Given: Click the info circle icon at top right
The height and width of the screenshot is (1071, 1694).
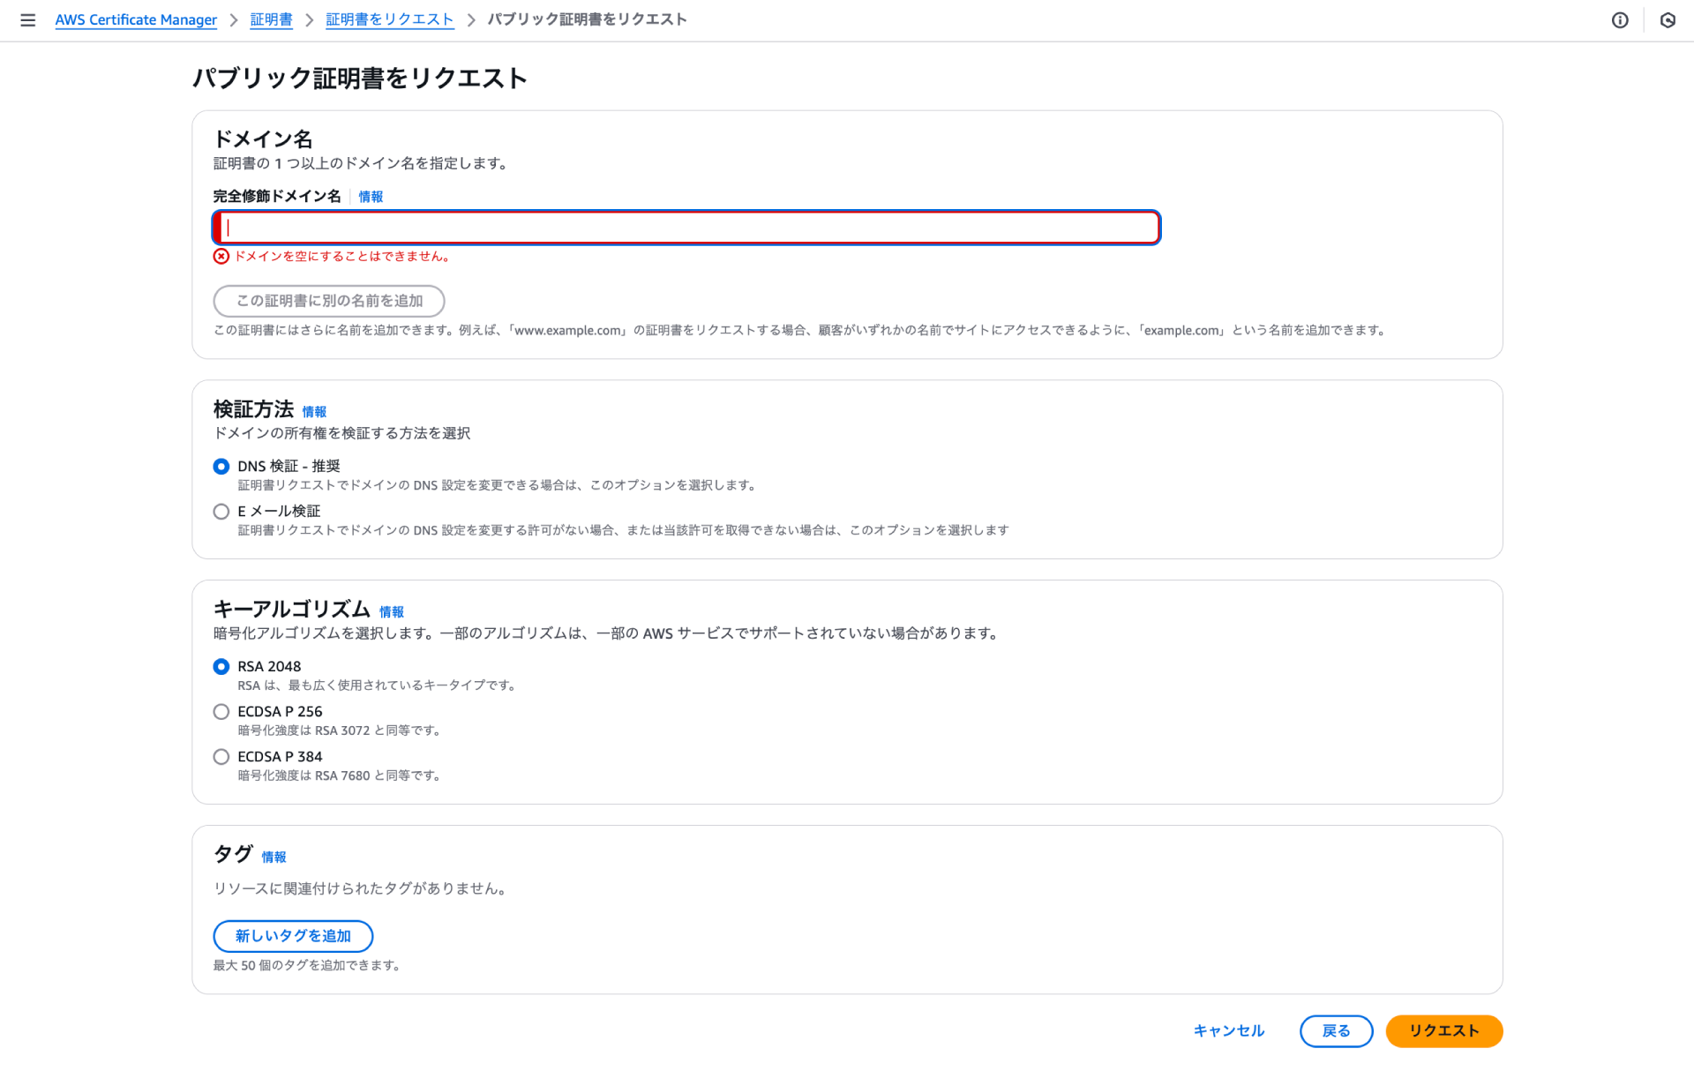Looking at the screenshot, I should [x=1620, y=19].
